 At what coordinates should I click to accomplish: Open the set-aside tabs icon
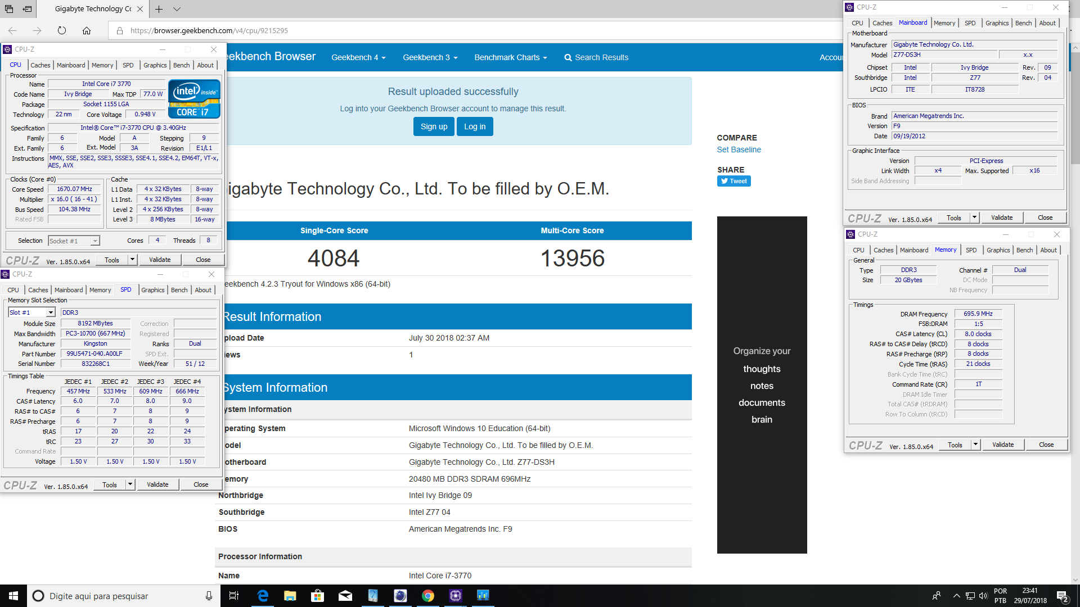[9, 9]
